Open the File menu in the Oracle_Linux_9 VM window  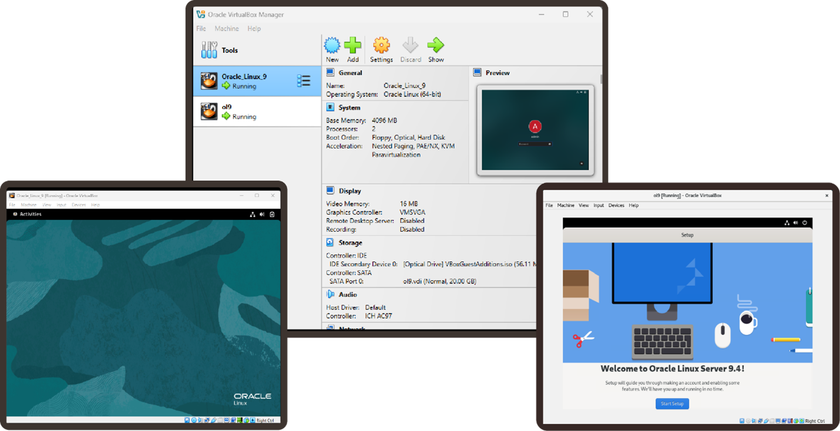[12, 205]
